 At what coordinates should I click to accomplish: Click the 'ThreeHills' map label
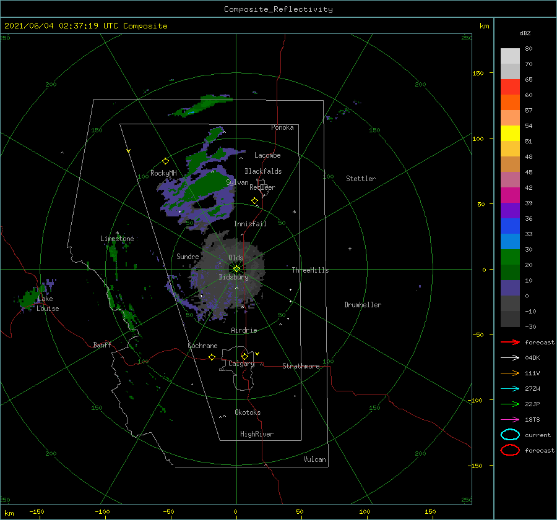coord(311,270)
